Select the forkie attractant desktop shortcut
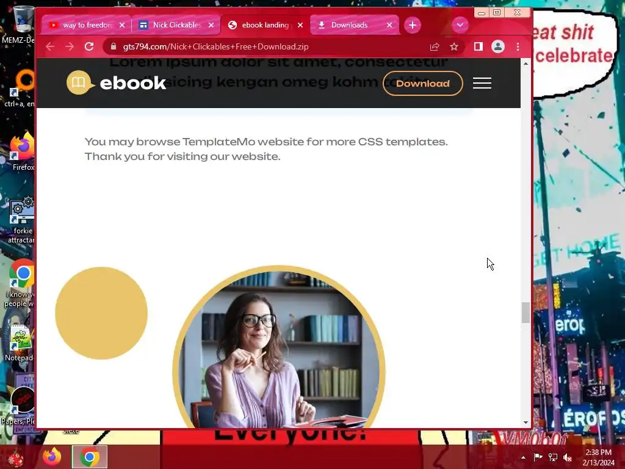 [x=21, y=220]
